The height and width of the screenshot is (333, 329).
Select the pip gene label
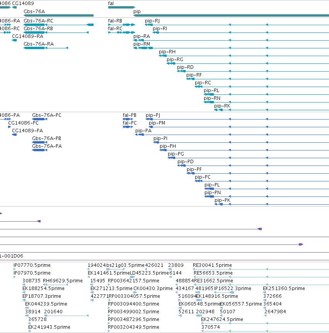(x=137, y=12)
